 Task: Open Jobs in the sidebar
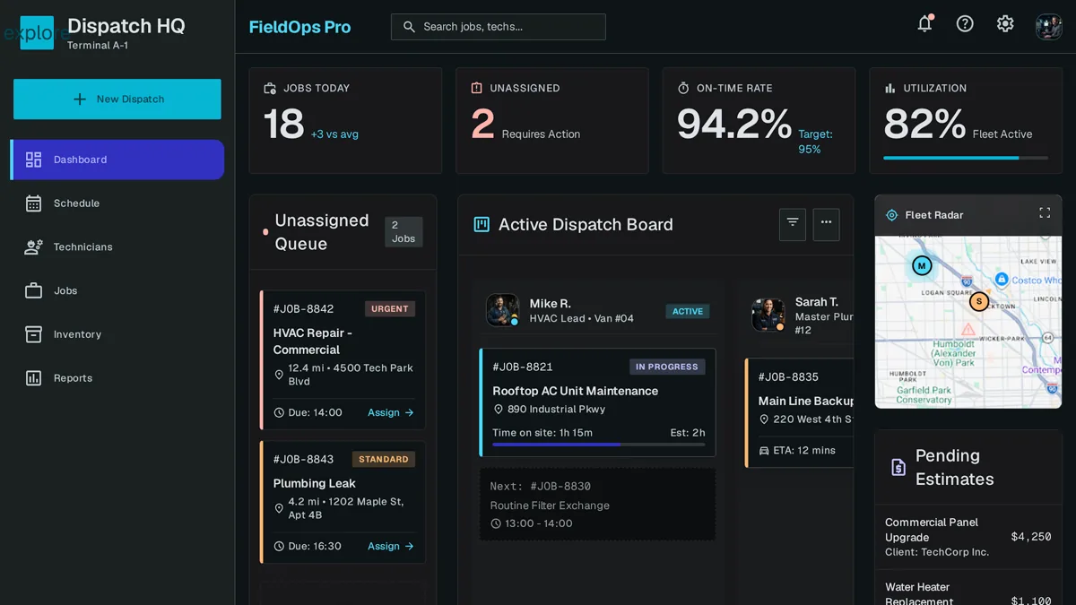[x=117, y=290]
